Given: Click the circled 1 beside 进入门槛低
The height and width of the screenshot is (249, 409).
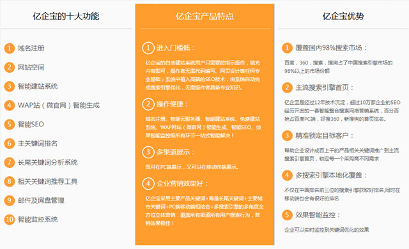Looking at the screenshot, I should click(148, 48).
